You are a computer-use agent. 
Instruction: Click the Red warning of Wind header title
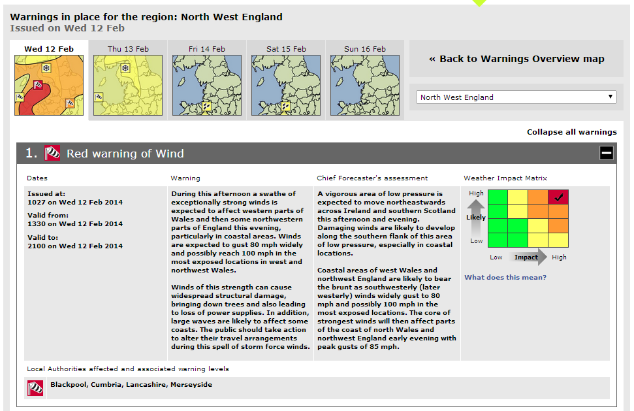(125, 154)
